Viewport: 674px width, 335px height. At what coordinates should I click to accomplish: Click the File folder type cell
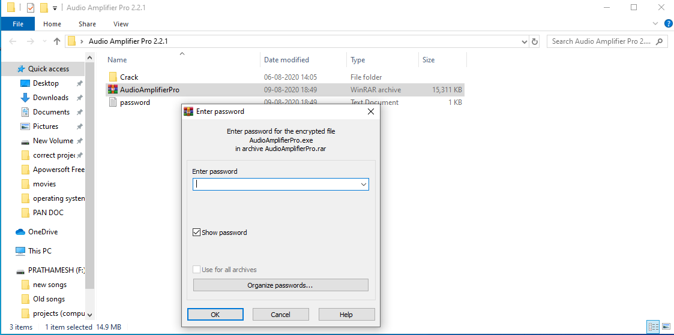click(x=366, y=77)
